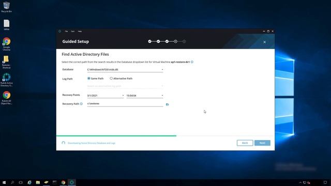
Task: Open taskbar search
Action: coord(12,182)
